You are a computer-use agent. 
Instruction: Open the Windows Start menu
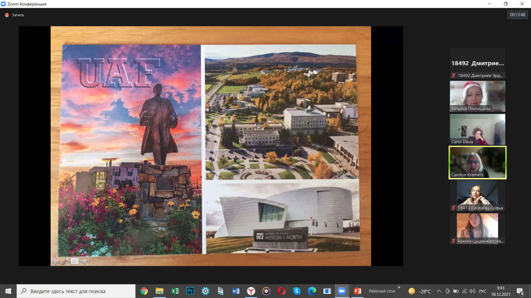8,291
